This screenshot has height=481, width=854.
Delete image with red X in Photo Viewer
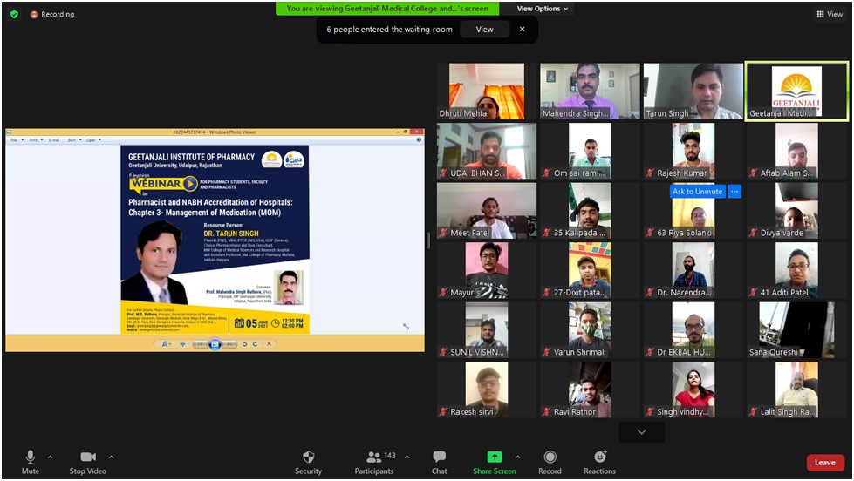pos(269,344)
